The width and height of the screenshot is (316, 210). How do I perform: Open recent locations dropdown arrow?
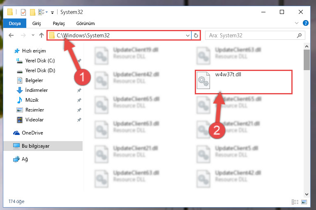pyautogui.click(x=33, y=35)
